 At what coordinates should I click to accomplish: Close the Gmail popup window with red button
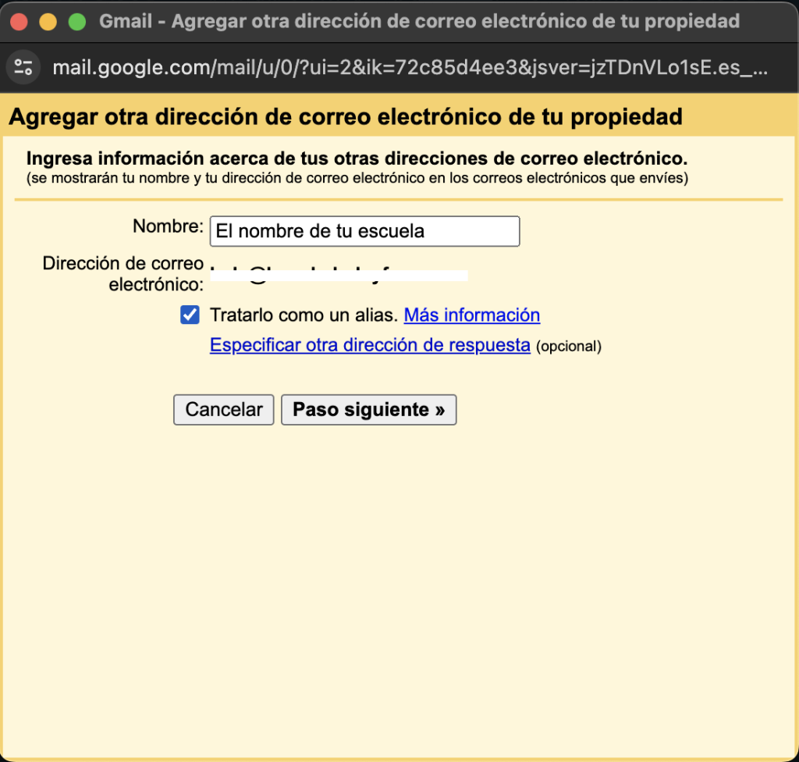(x=19, y=21)
